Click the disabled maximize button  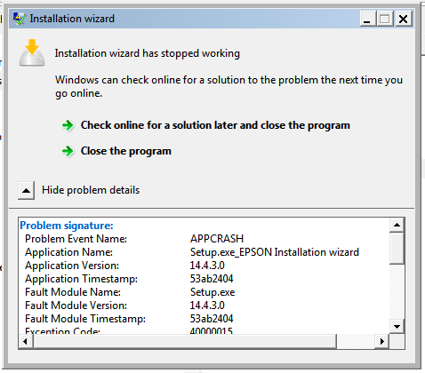[x=385, y=19]
